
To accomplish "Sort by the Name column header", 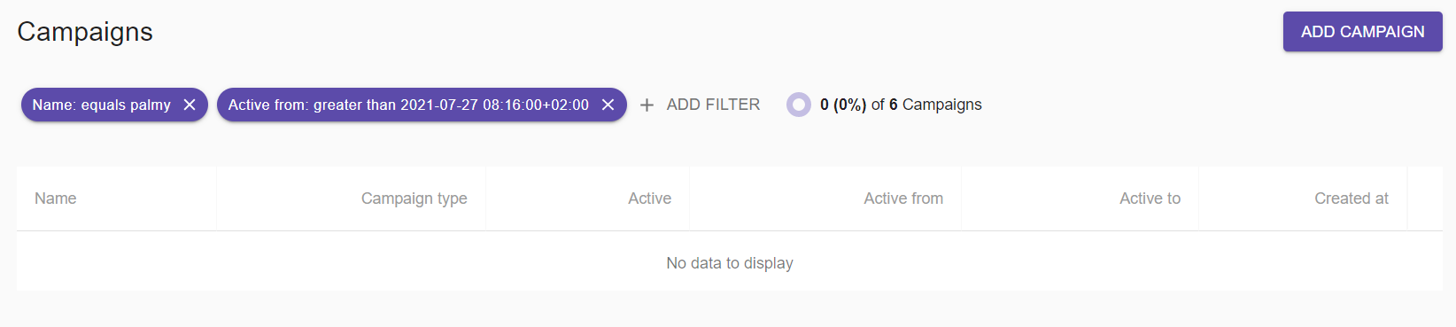I will pyautogui.click(x=55, y=199).
